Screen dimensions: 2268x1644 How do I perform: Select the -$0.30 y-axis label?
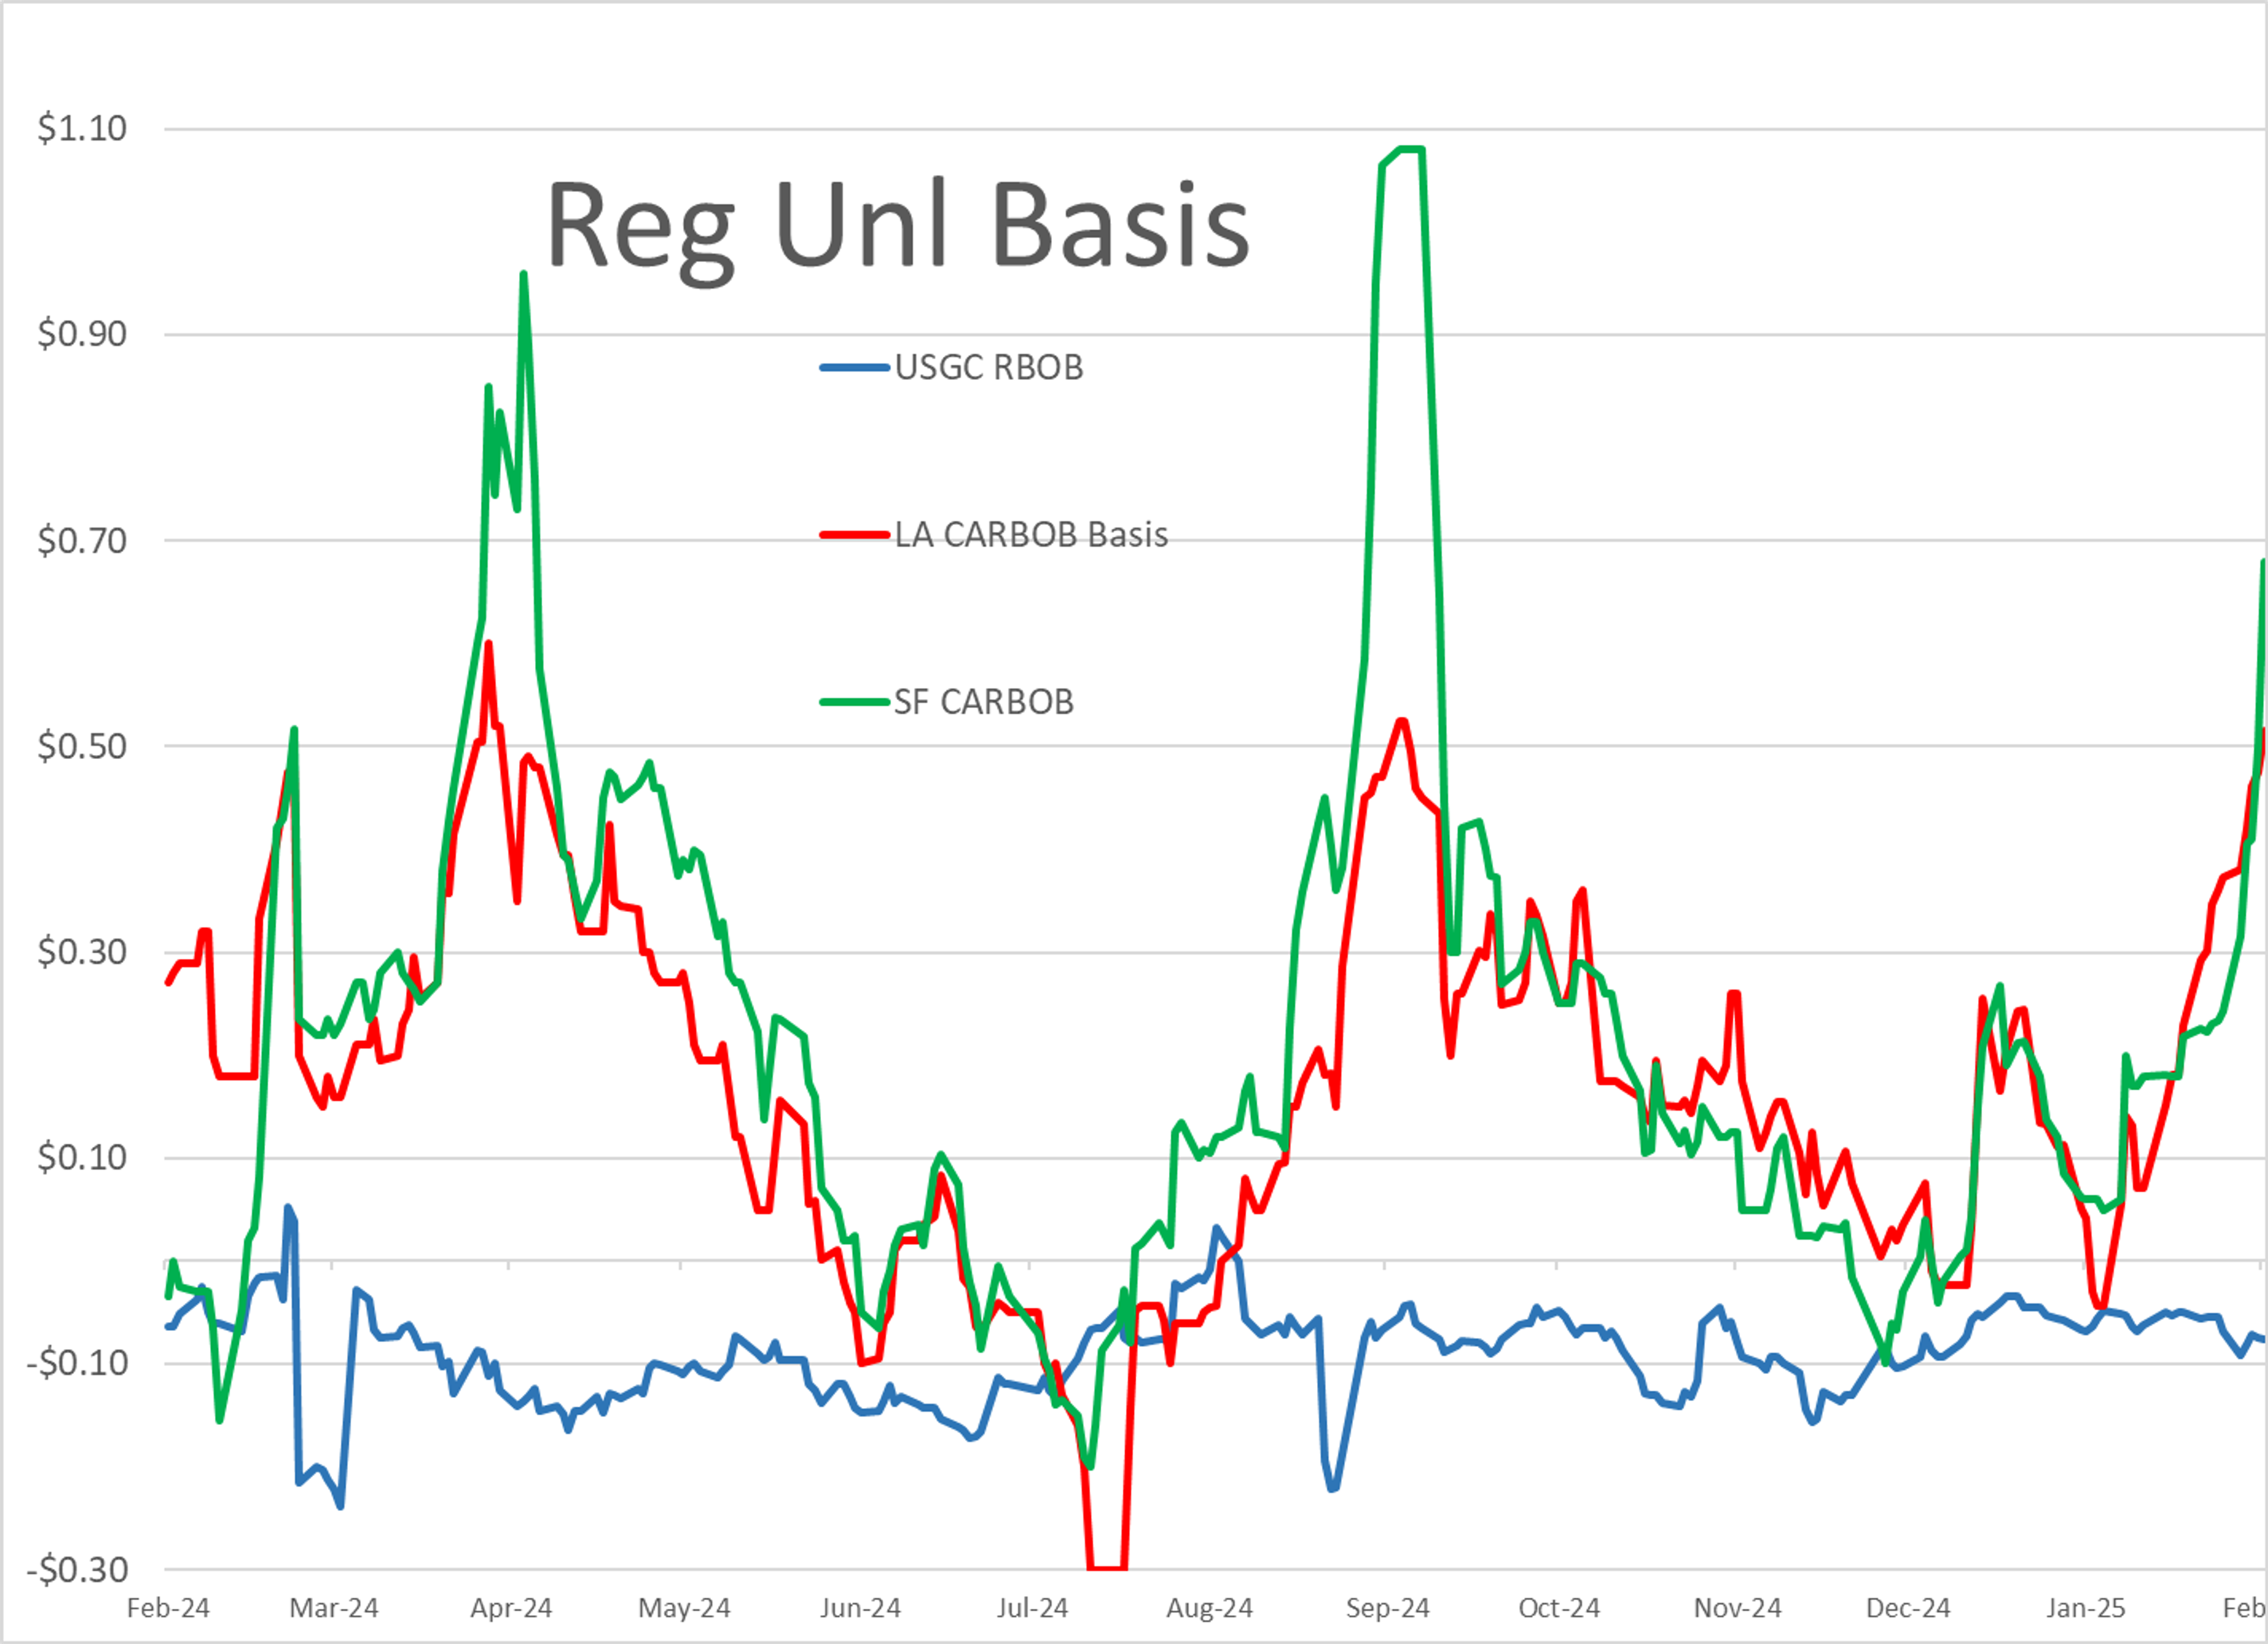click(x=77, y=1569)
